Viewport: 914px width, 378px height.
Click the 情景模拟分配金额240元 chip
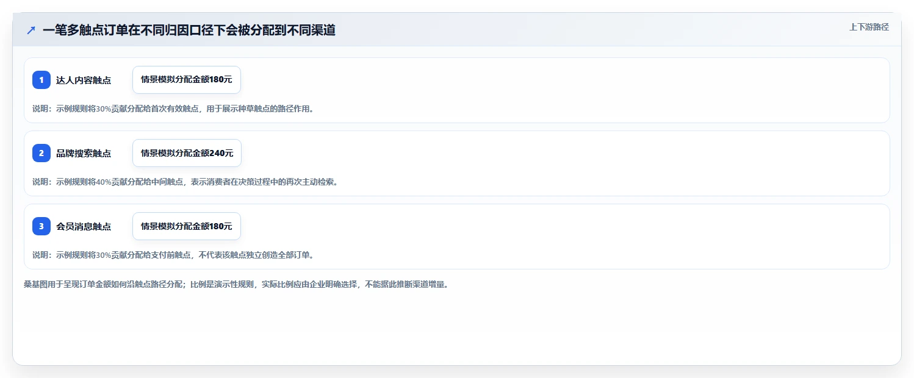[187, 153]
